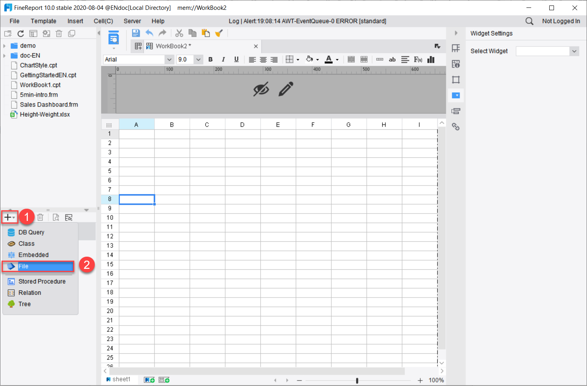Viewport: 587px width, 386px height.
Task: Open hyperlink settings icon on right sidebar
Action: [456, 127]
